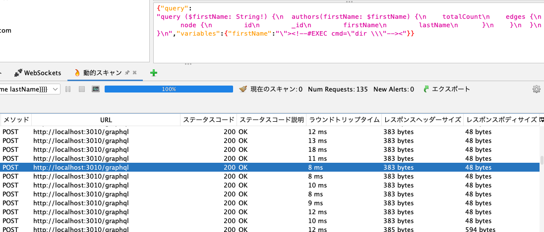Select the request row with 18 ms

270,149
